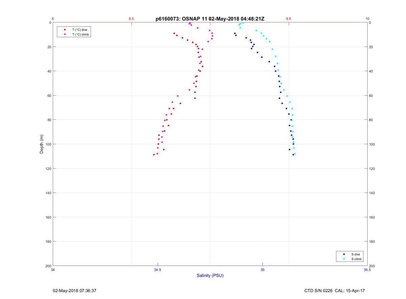The width and height of the screenshot is (406, 299).
Task: Click left depth axis tick label 20
Action: click(49, 47)
